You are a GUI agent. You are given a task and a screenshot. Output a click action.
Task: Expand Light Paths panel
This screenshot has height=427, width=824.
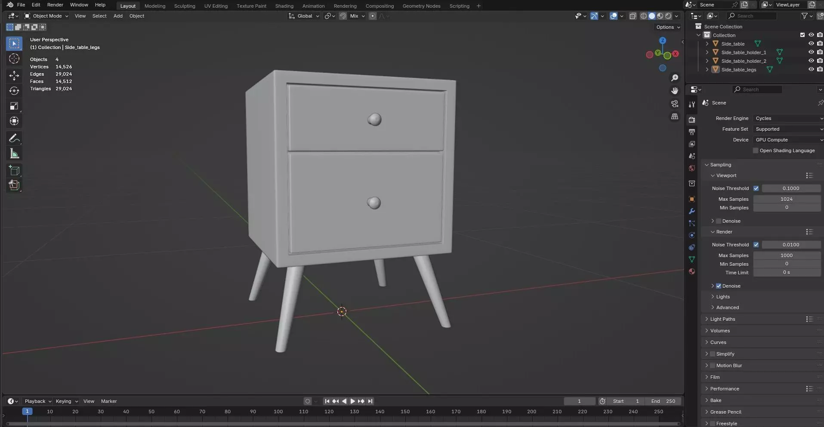pyautogui.click(x=722, y=319)
